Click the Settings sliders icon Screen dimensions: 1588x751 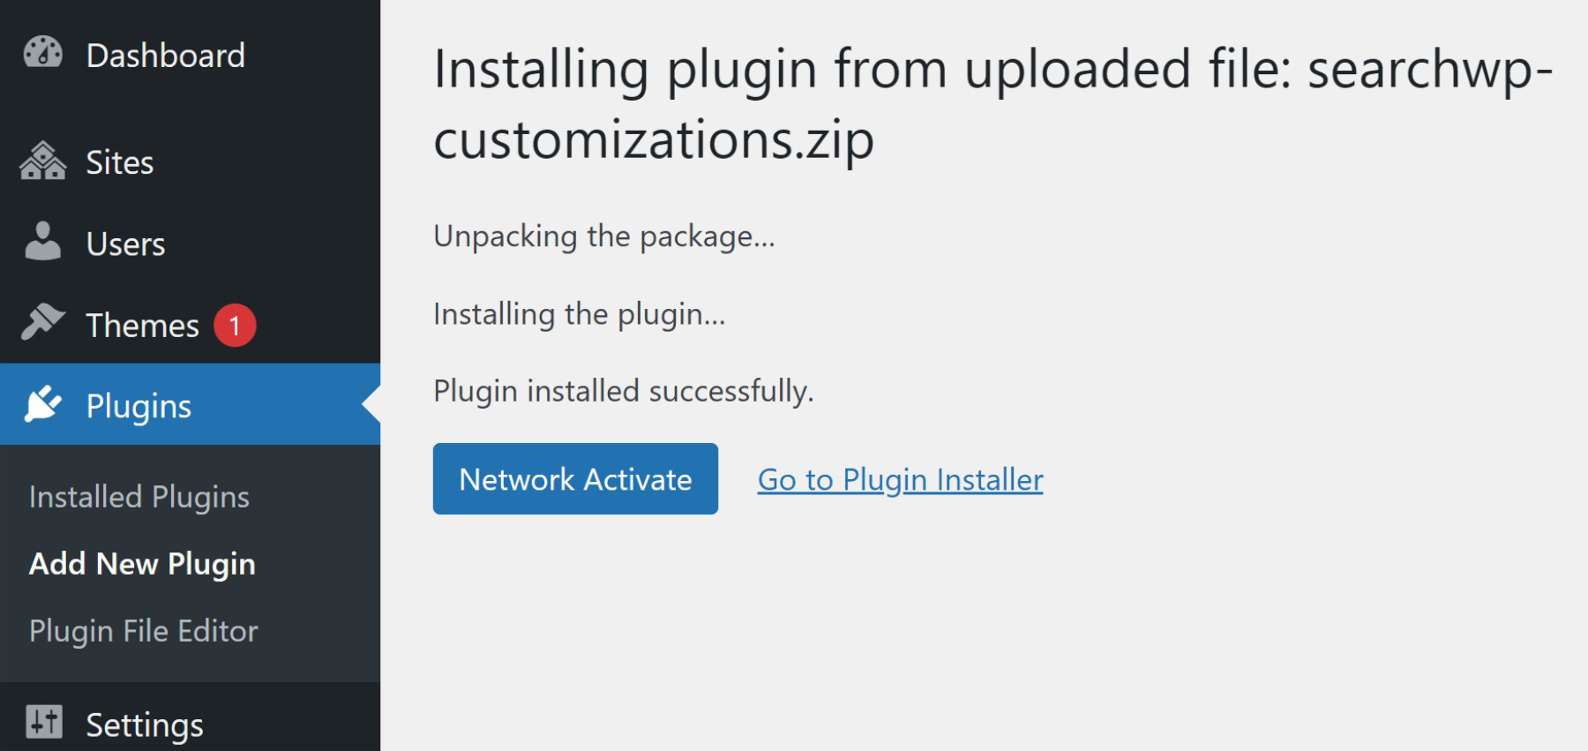43,722
